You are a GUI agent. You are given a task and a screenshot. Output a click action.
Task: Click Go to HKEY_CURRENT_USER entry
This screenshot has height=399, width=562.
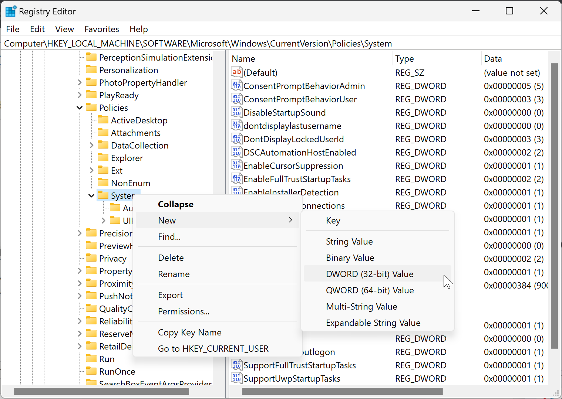pos(217,348)
